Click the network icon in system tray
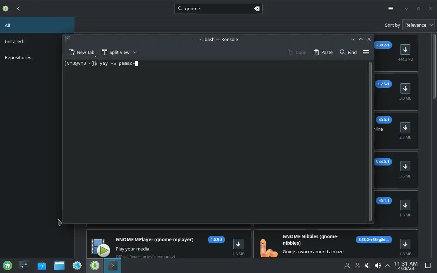The height and width of the screenshot is (273, 437). (x=357, y=265)
